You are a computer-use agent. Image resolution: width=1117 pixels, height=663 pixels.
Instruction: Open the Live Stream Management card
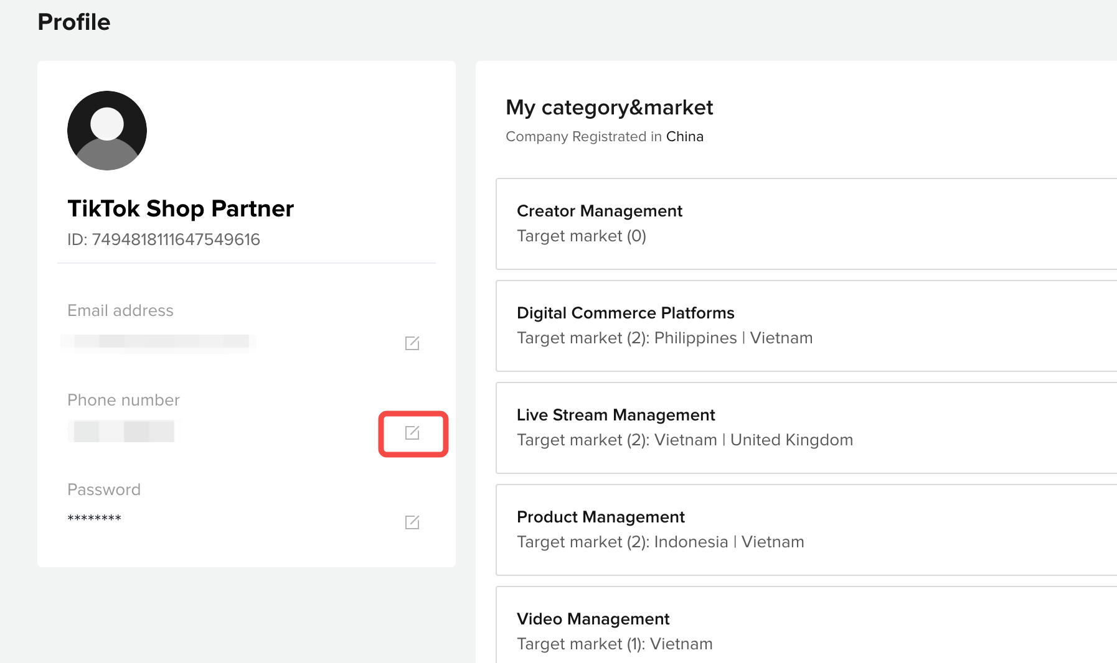point(806,428)
